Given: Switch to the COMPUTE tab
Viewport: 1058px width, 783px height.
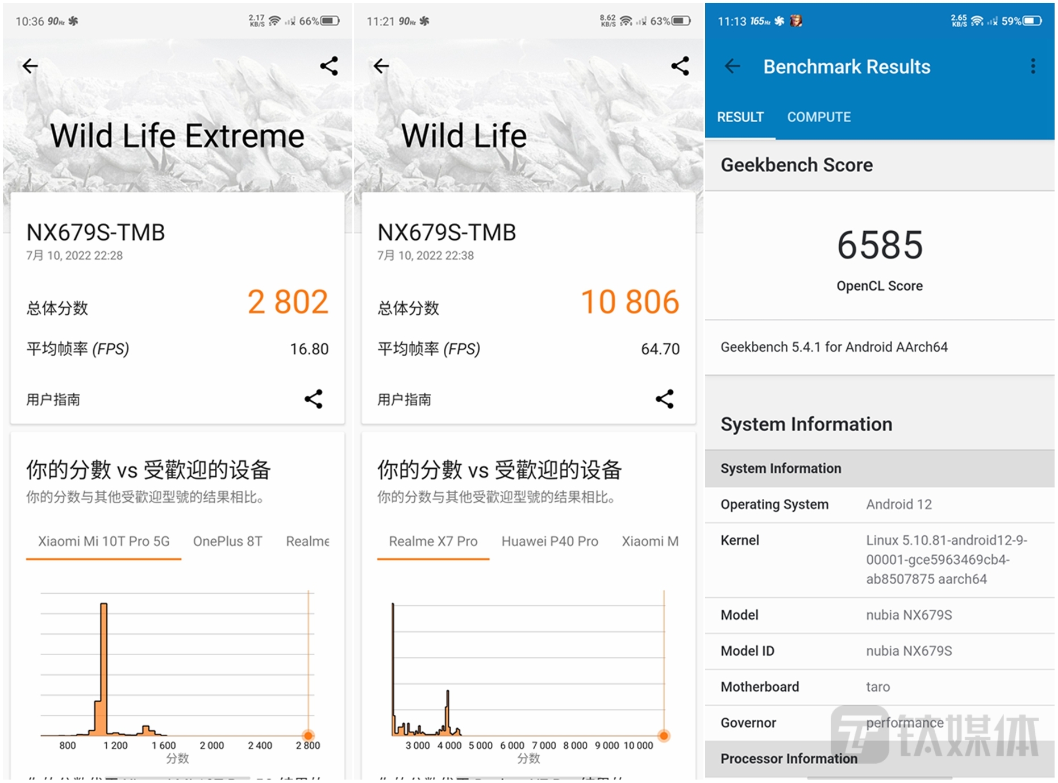Looking at the screenshot, I should point(818,117).
